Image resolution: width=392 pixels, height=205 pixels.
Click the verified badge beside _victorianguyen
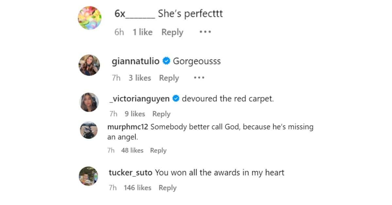point(176,98)
